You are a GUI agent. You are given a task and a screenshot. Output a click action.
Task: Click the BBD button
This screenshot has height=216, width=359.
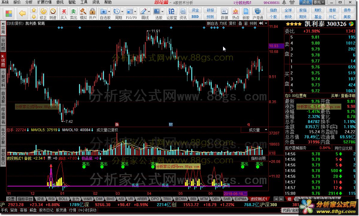(x=195, y=17)
